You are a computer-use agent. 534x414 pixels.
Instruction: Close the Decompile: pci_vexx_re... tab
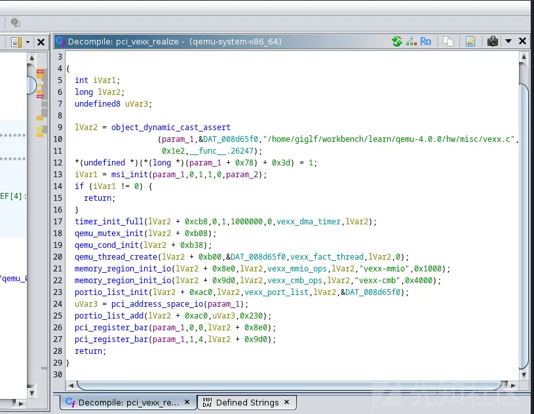(187, 402)
